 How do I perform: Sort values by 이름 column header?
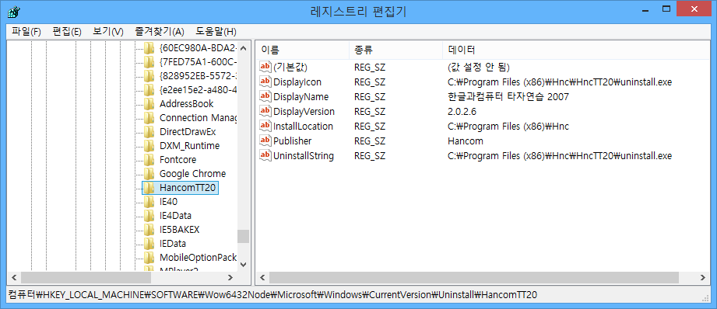point(302,50)
